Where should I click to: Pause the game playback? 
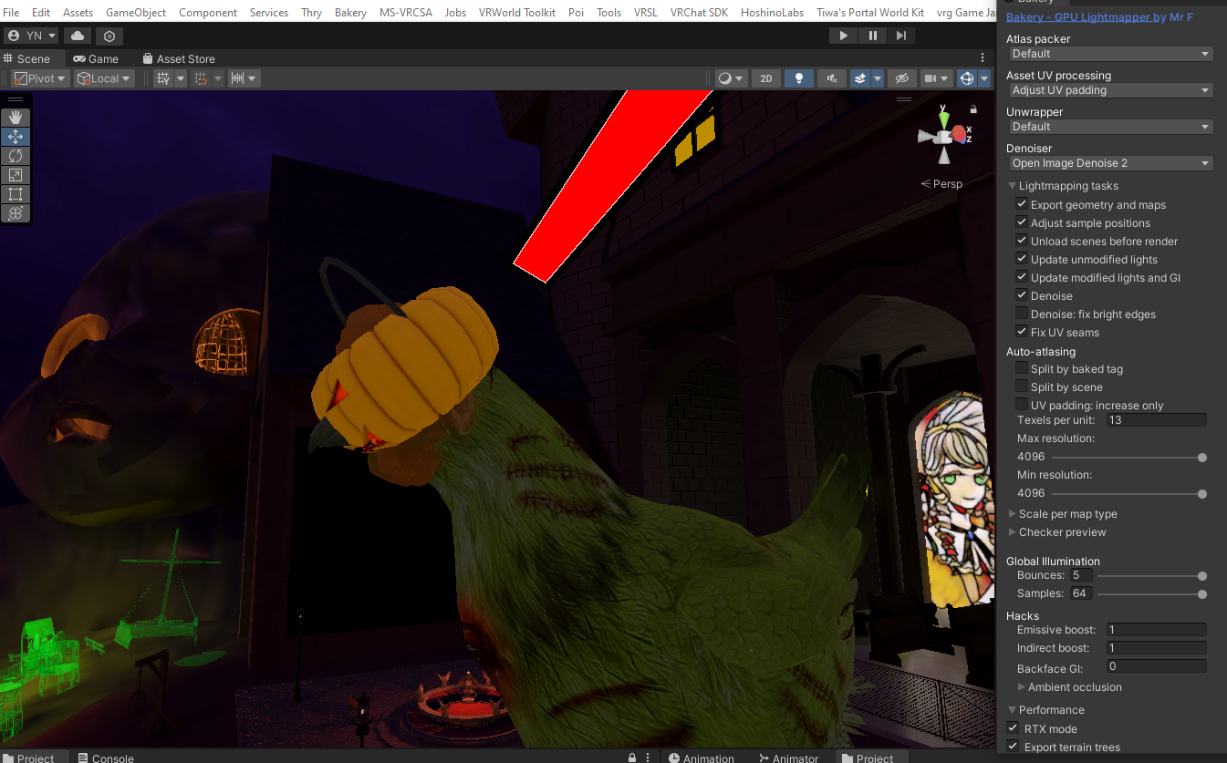pyautogui.click(x=872, y=36)
